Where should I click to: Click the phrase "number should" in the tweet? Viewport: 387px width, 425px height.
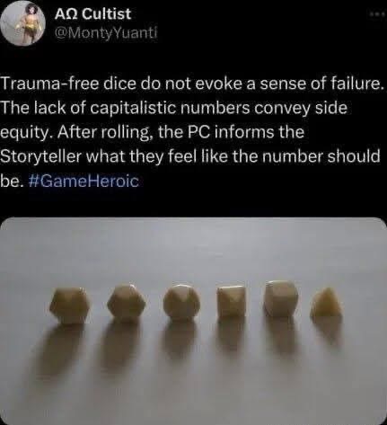click(x=321, y=156)
